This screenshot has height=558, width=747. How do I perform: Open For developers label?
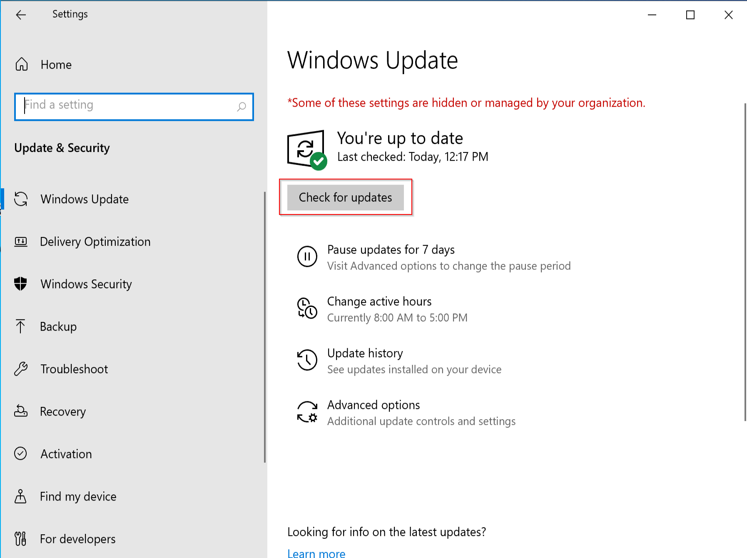(x=78, y=539)
